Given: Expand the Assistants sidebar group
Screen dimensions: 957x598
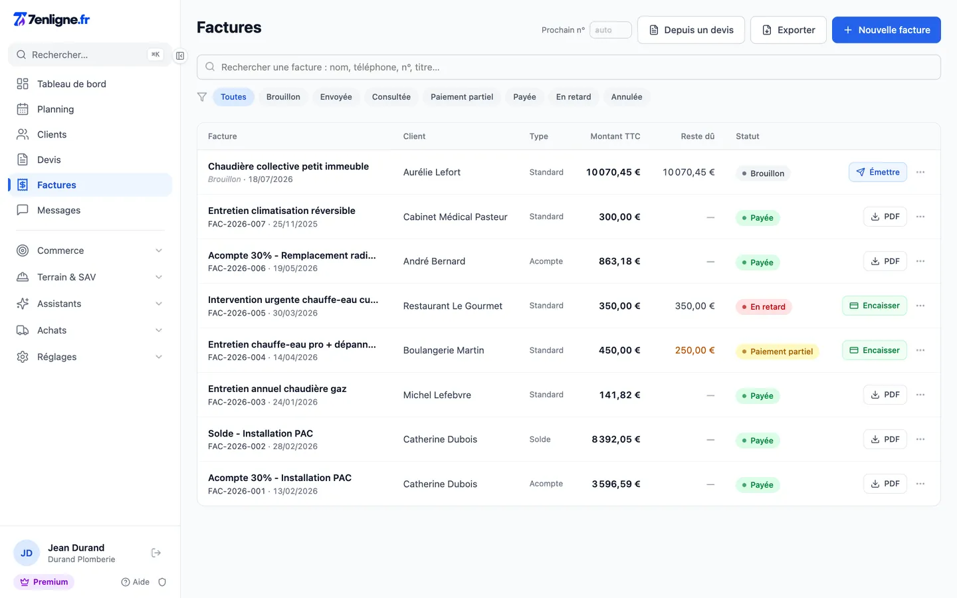Looking at the screenshot, I should tap(90, 304).
